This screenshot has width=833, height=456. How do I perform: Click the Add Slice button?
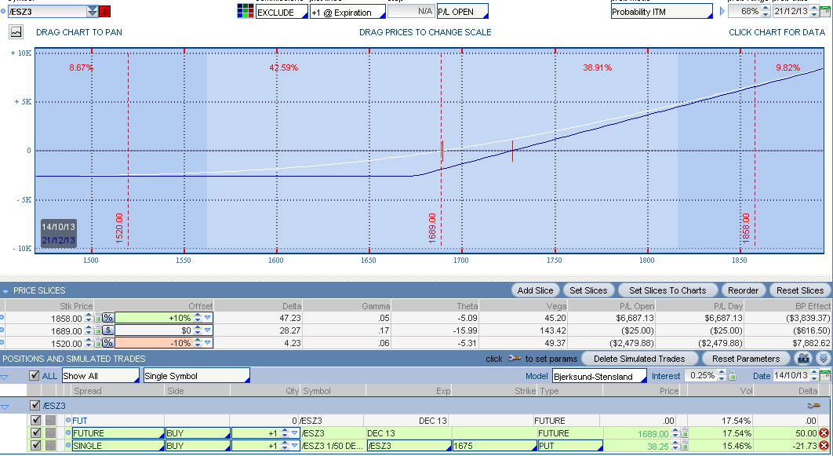[535, 290]
